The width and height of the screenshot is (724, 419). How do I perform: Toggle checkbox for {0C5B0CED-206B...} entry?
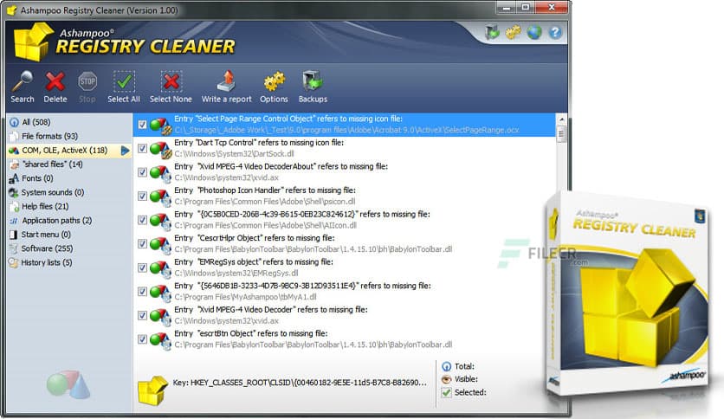142,220
